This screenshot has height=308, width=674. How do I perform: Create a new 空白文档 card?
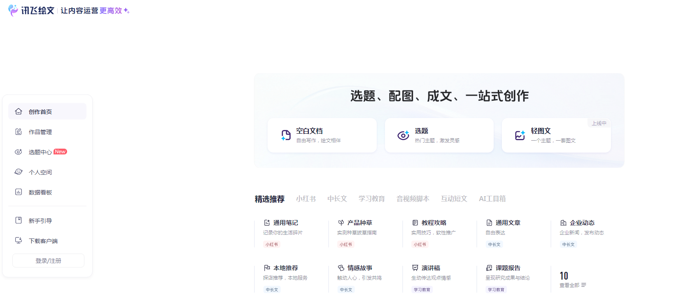click(322, 135)
